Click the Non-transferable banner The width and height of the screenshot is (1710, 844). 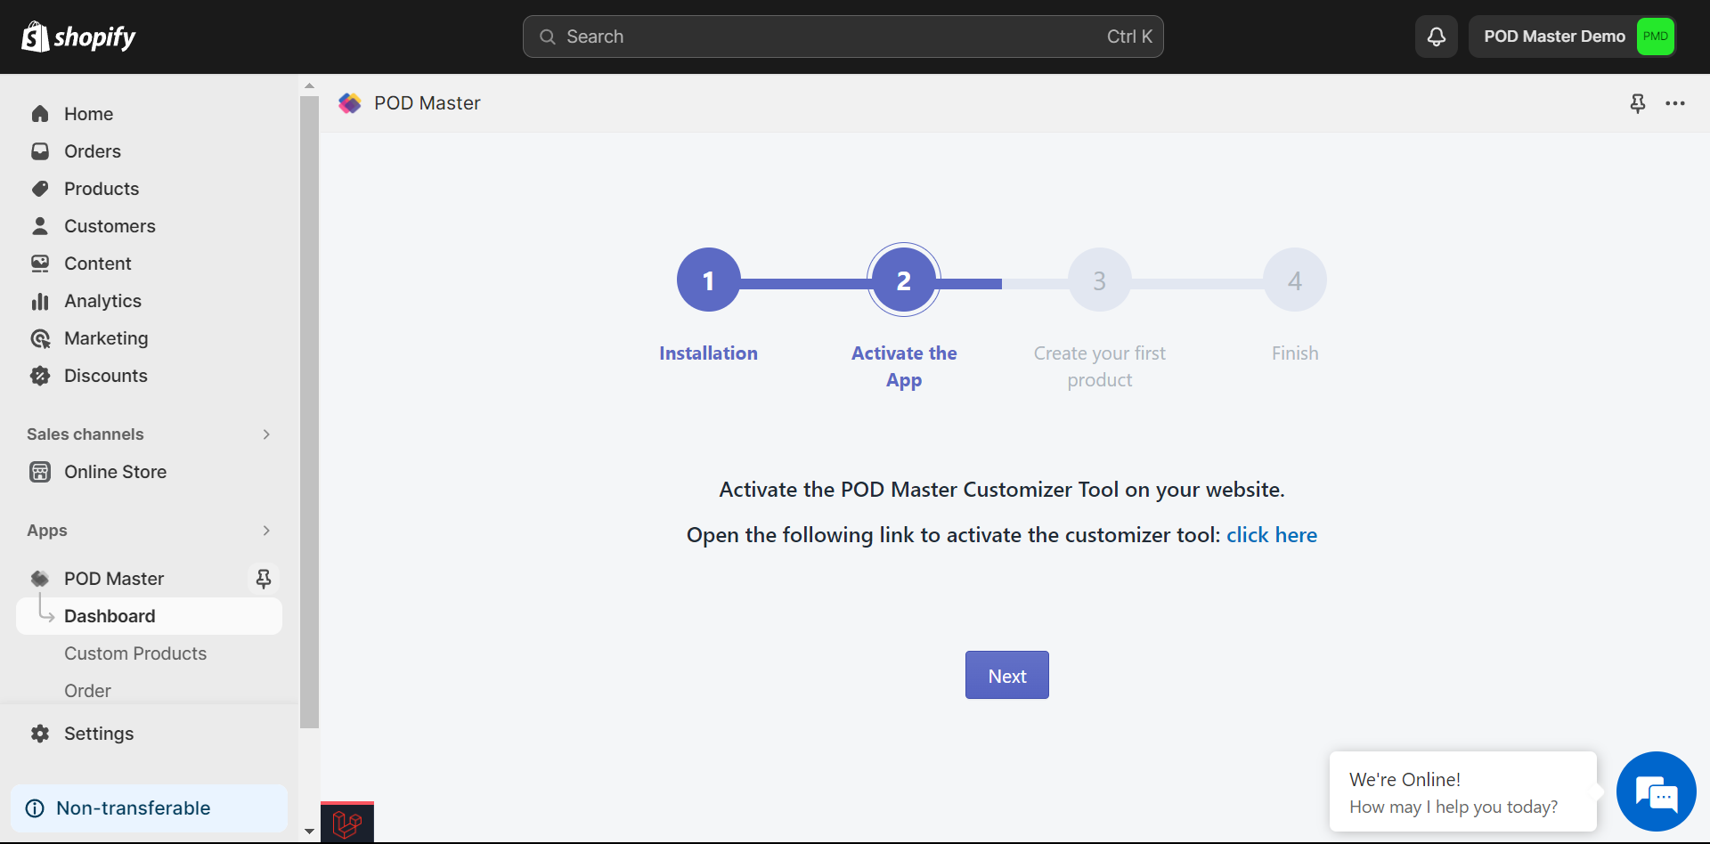click(150, 808)
